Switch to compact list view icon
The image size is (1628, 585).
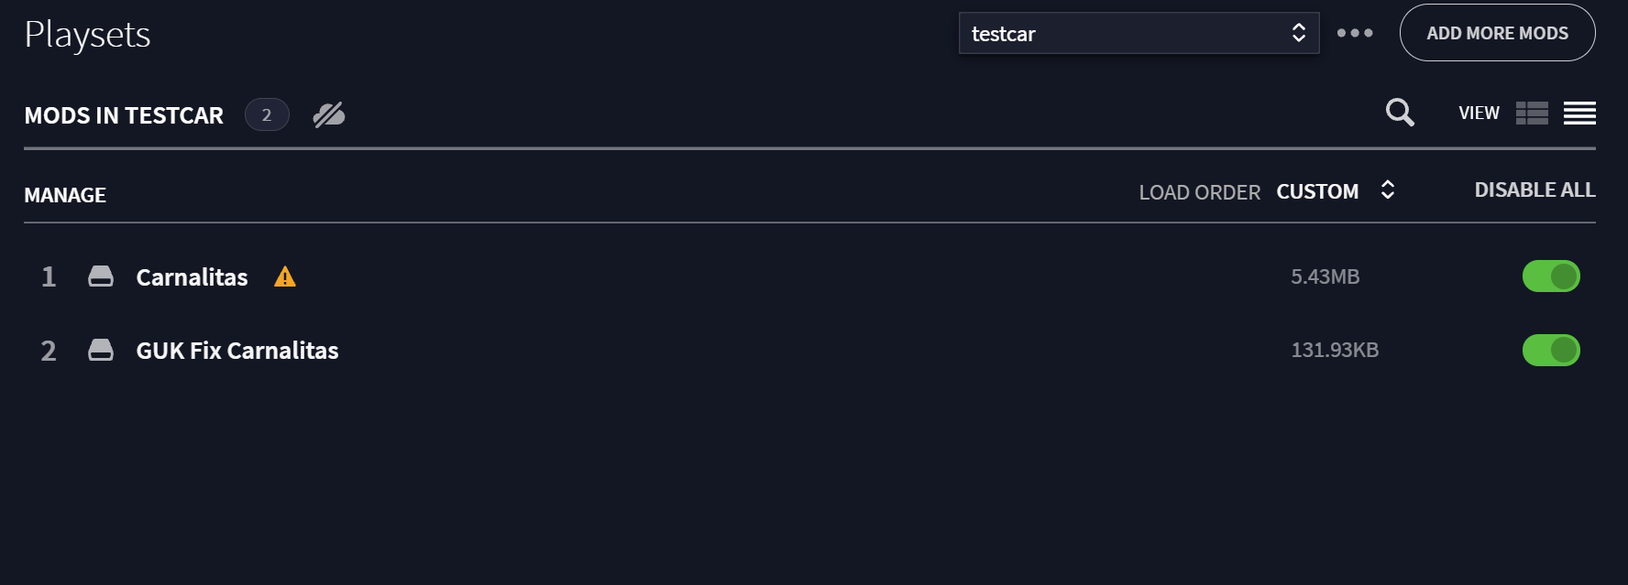[x=1579, y=113]
